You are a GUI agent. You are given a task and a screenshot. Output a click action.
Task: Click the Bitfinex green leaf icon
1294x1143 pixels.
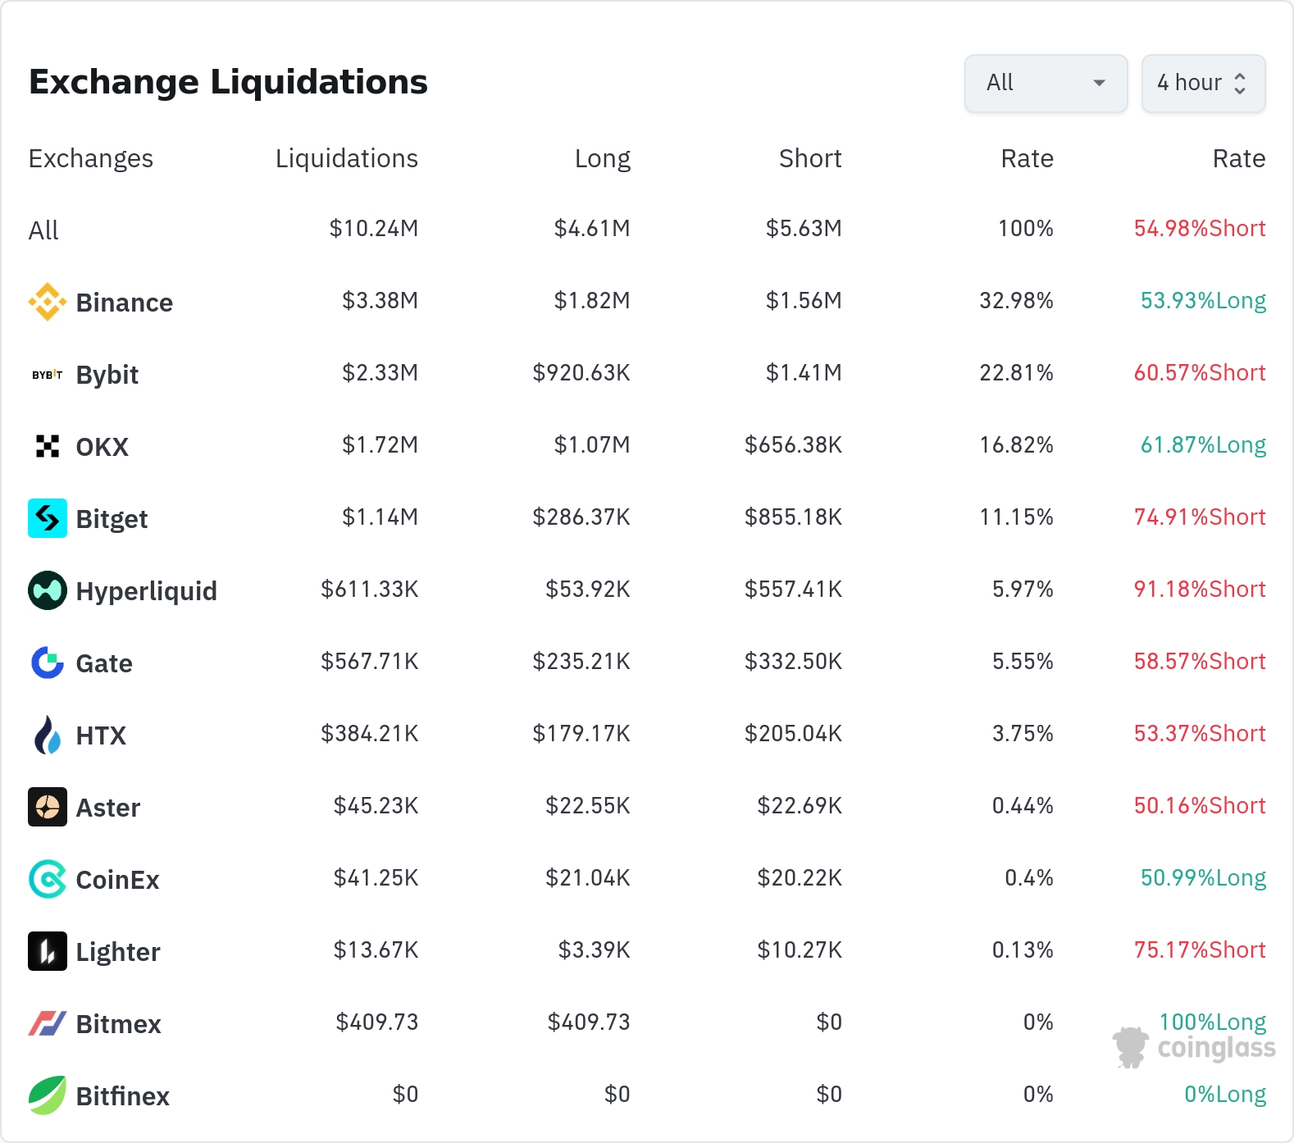point(48,1095)
